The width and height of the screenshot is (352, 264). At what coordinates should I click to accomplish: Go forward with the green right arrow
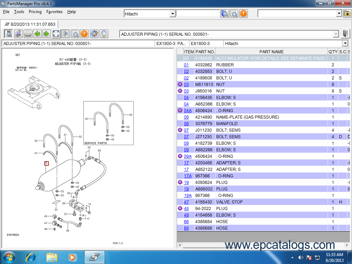coord(46,34)
